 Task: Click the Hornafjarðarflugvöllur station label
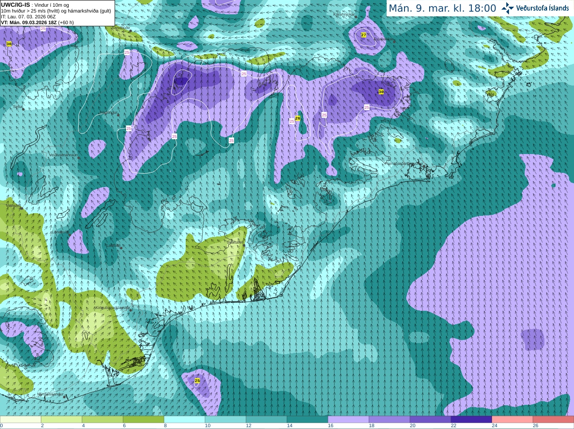404,163
